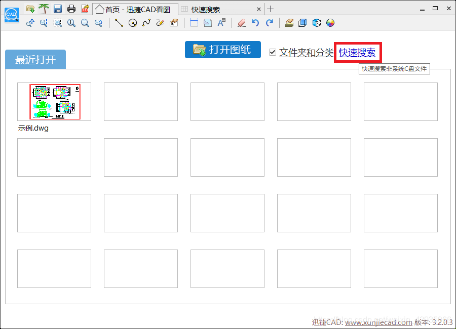This screenshot has height=329, width=456.
Task: Select the freehand pencil tool
Action: 160,23
